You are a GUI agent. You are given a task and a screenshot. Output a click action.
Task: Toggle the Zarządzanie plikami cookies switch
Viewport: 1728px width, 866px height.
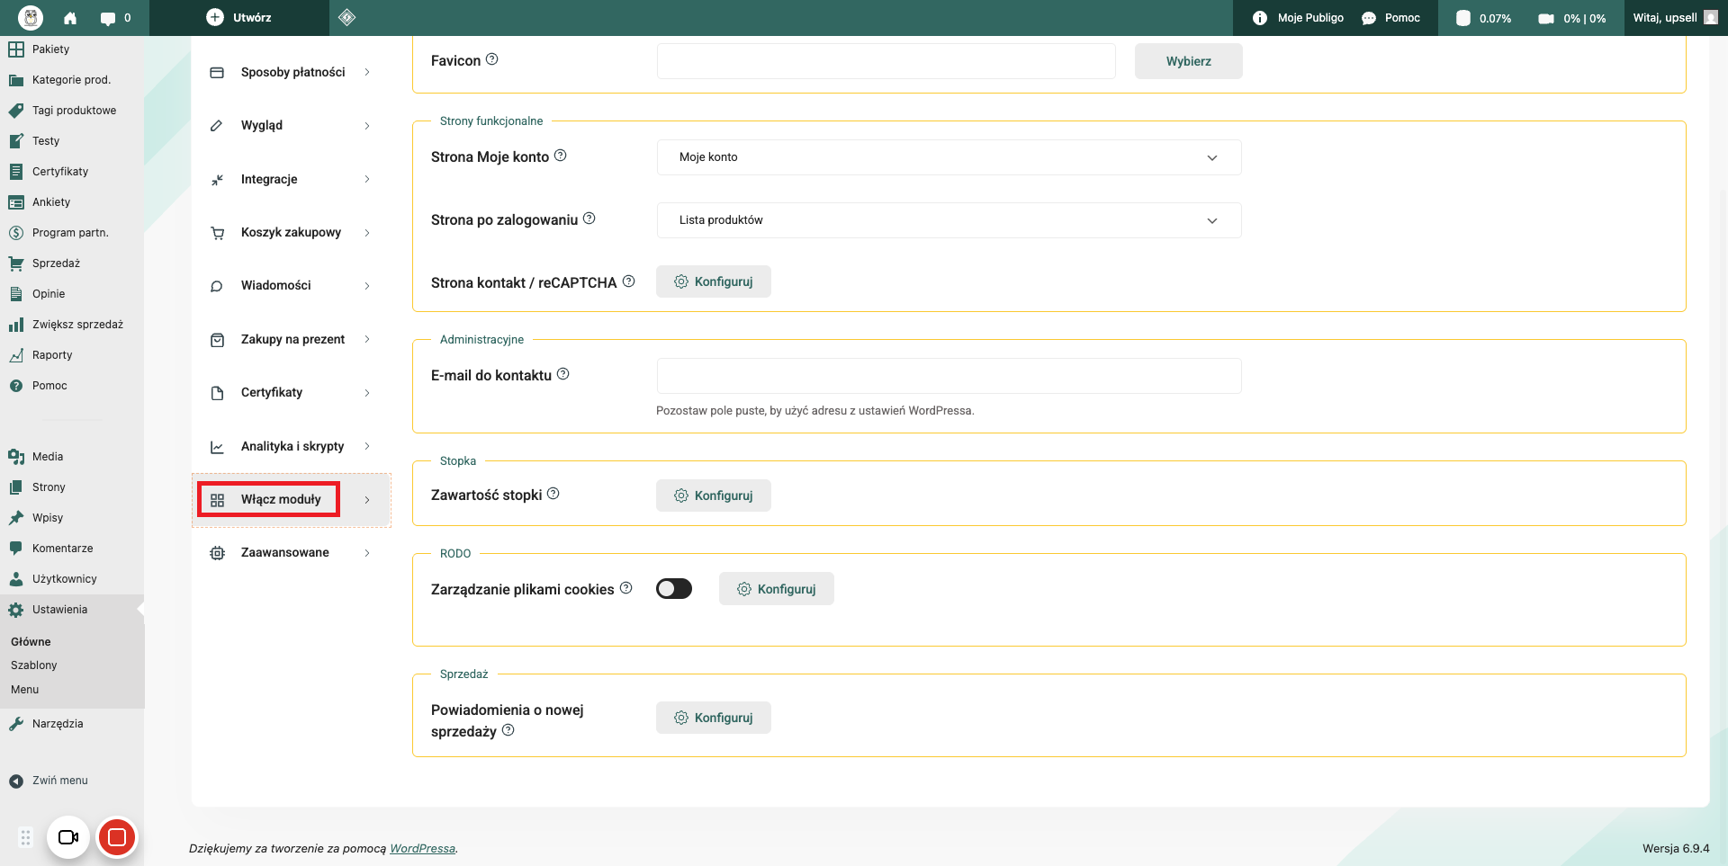pos(674,589)
